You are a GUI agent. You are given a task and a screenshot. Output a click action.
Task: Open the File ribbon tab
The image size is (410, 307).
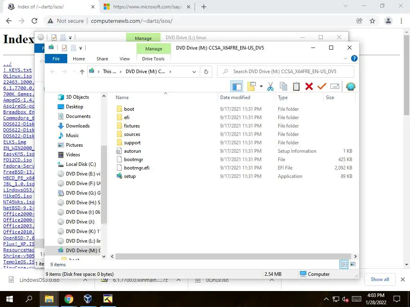(56, 59)
